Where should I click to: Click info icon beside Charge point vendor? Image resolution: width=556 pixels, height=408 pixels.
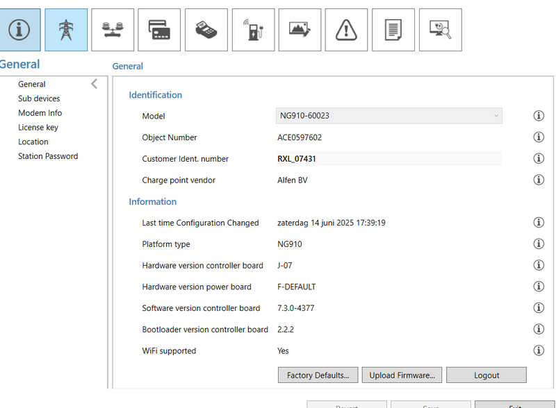(x=539, y=180)
